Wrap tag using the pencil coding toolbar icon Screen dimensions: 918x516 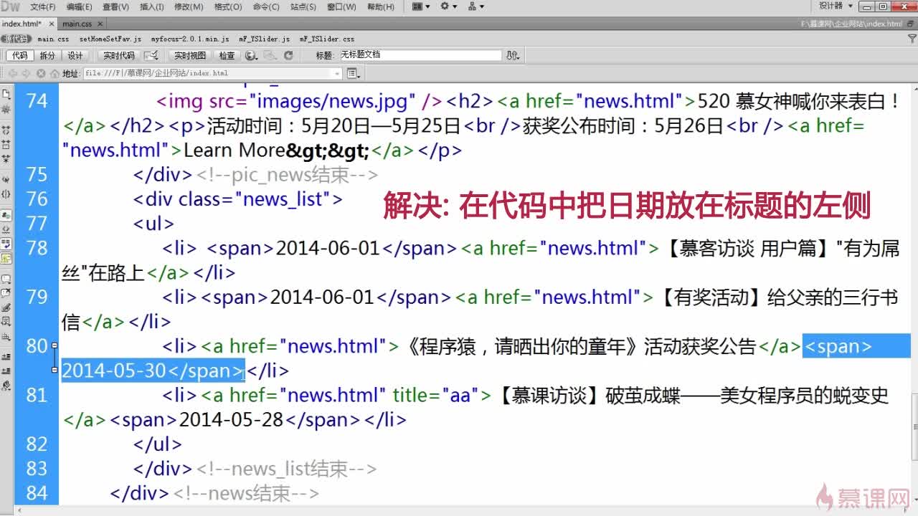point(6,307)
